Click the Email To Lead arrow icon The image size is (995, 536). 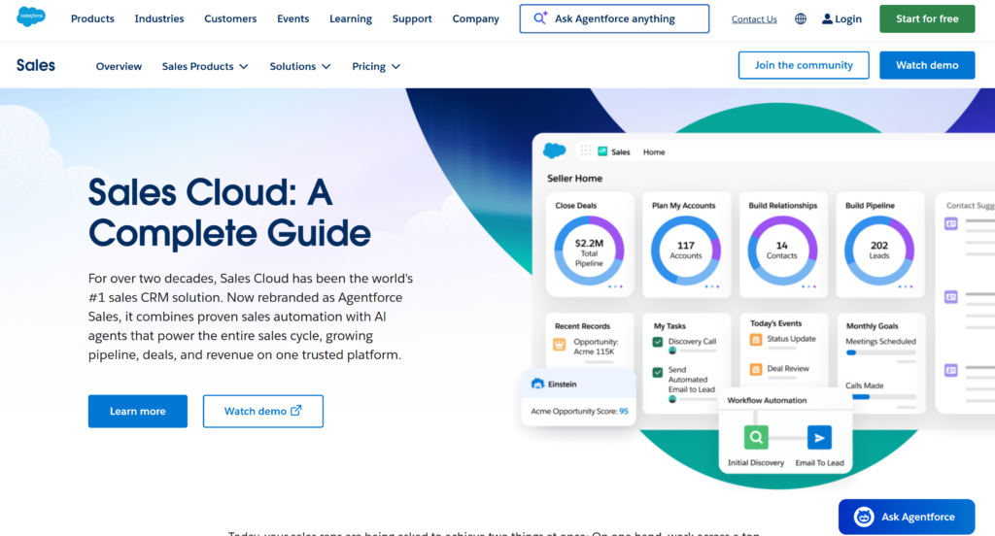(x=819, y=437)
